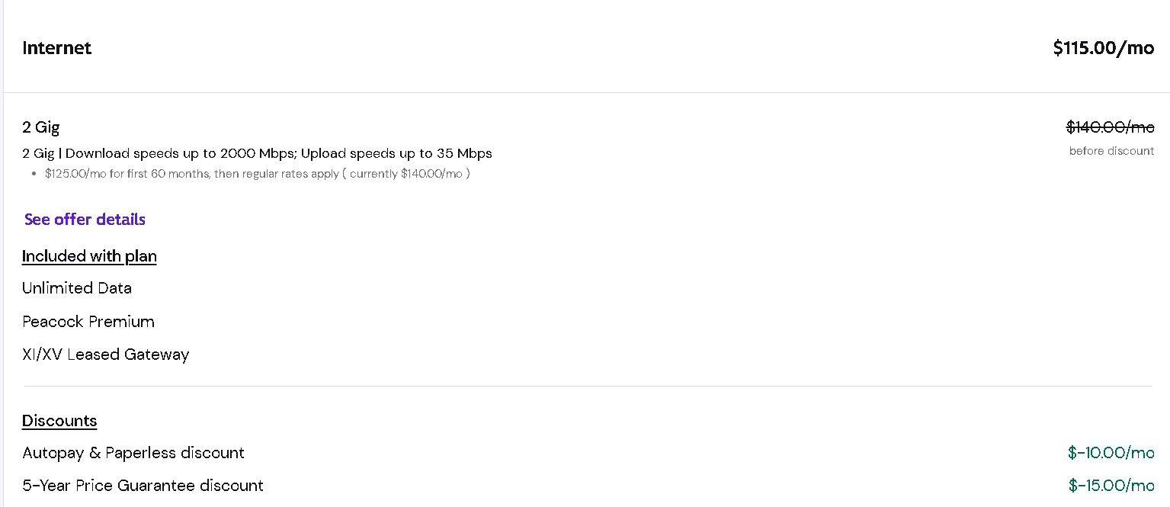Click the $-15.00/mo discount amount

click(1111, 486)
